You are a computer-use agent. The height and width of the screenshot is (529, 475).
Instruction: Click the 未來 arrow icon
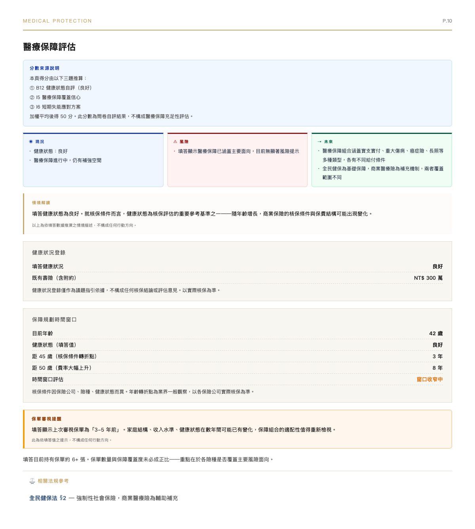pyautogui.click(x=319, y=141)
